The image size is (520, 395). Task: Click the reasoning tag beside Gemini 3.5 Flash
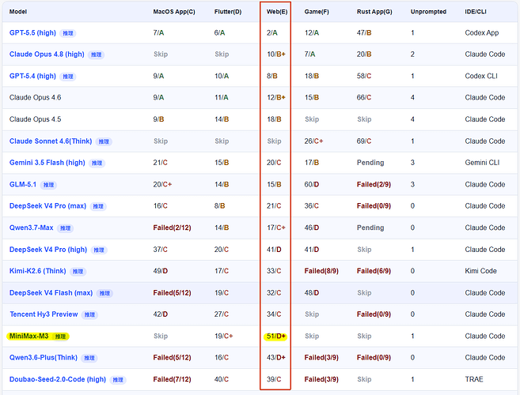(x=97, y=163)
